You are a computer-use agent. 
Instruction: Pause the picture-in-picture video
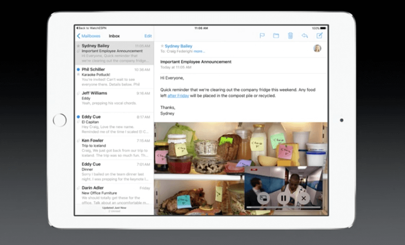click(x=283, y=198)
